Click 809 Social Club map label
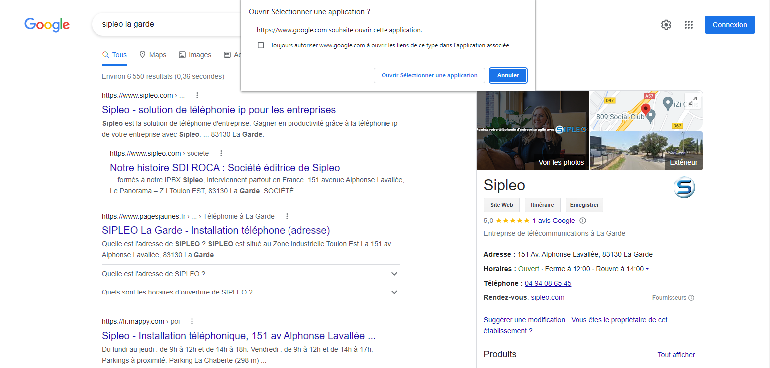 pyautogui.click(x=620, y=117)
